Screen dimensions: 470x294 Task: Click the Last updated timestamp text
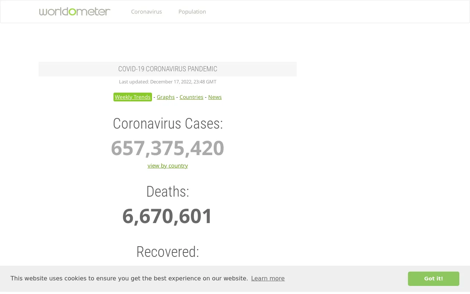coord(167,82)
